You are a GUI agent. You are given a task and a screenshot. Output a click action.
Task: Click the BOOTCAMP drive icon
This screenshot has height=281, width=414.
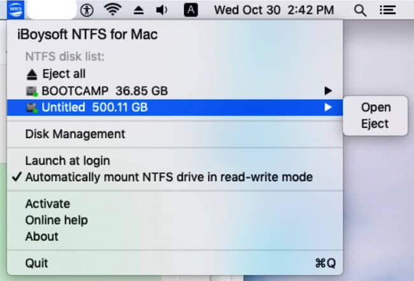[32, 91]
